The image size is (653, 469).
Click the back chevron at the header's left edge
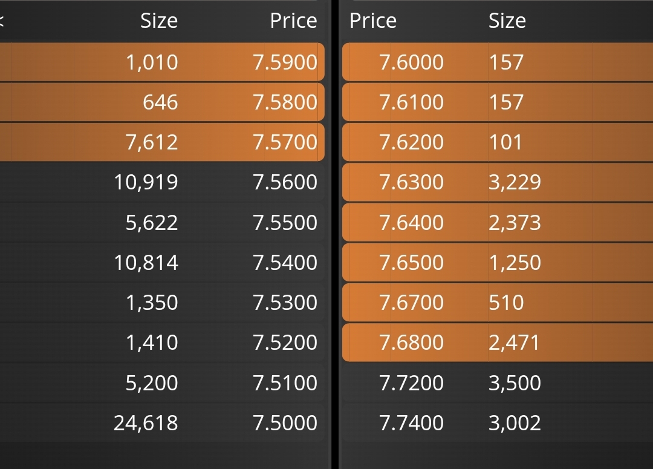tap(2, 21)
